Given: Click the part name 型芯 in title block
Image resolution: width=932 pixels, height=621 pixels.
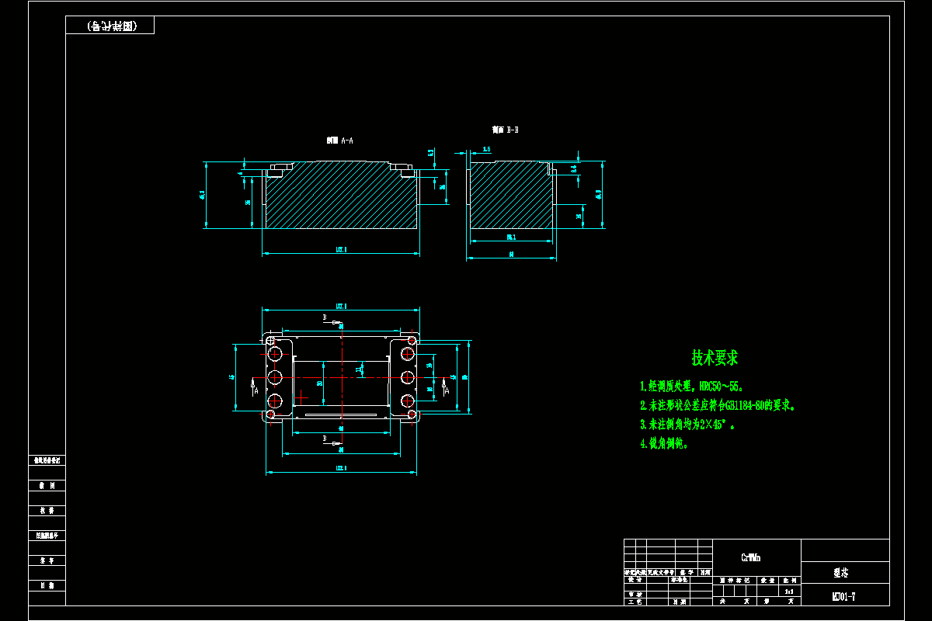Looking at the screenshot, I should click(840, 573).
